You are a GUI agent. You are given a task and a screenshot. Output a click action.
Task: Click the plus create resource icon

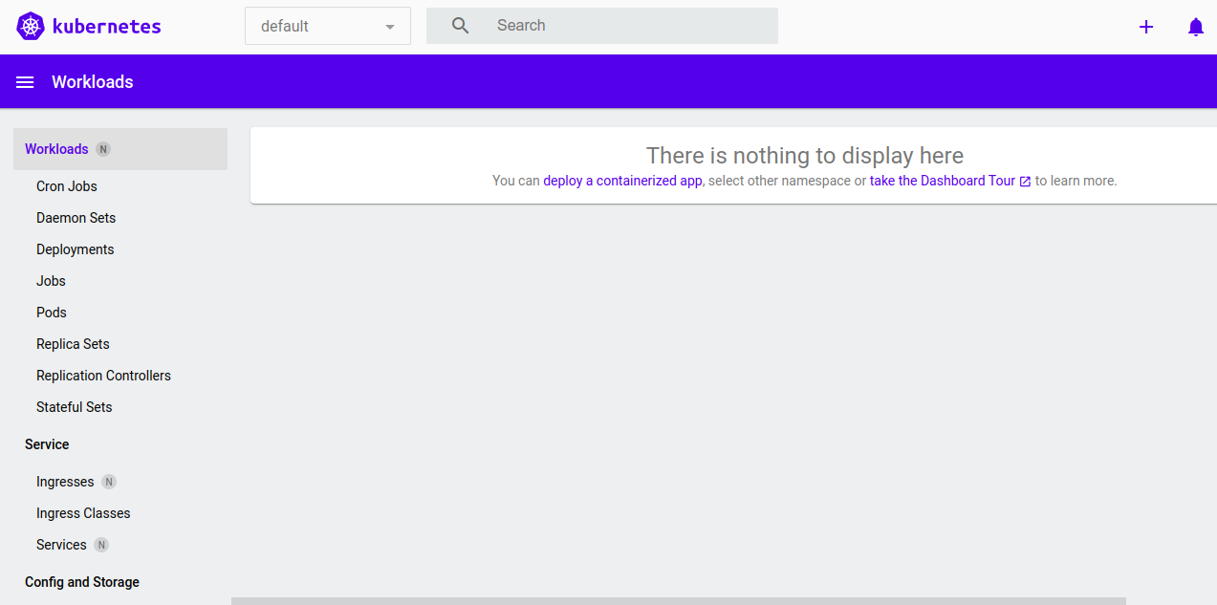click(1146, 27)
